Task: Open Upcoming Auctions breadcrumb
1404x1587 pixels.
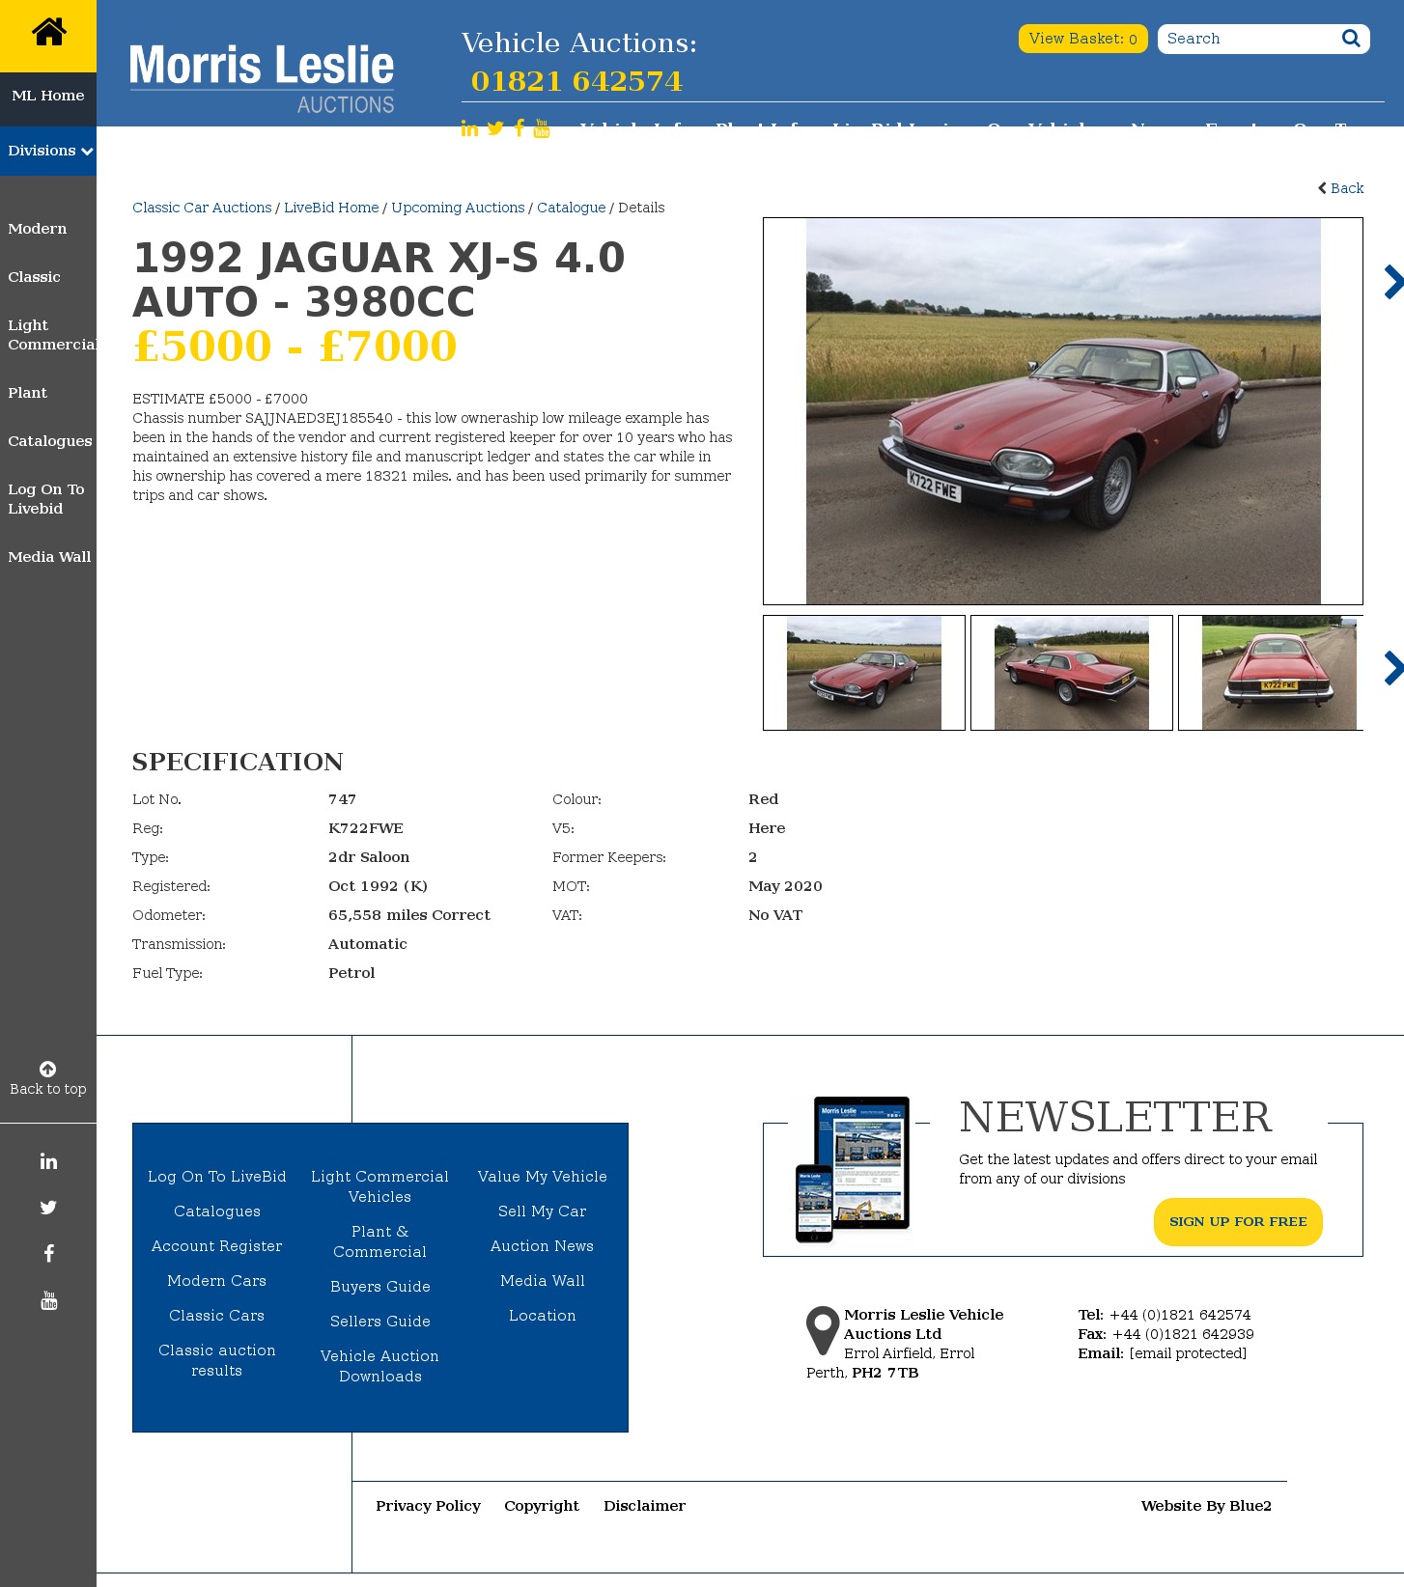Action: pyautogui.click(x=458, y=208)
